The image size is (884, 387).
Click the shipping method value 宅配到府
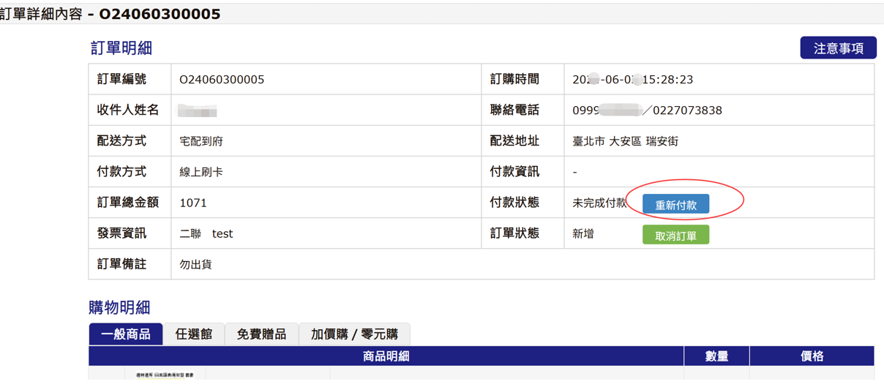tap(201, 141)
